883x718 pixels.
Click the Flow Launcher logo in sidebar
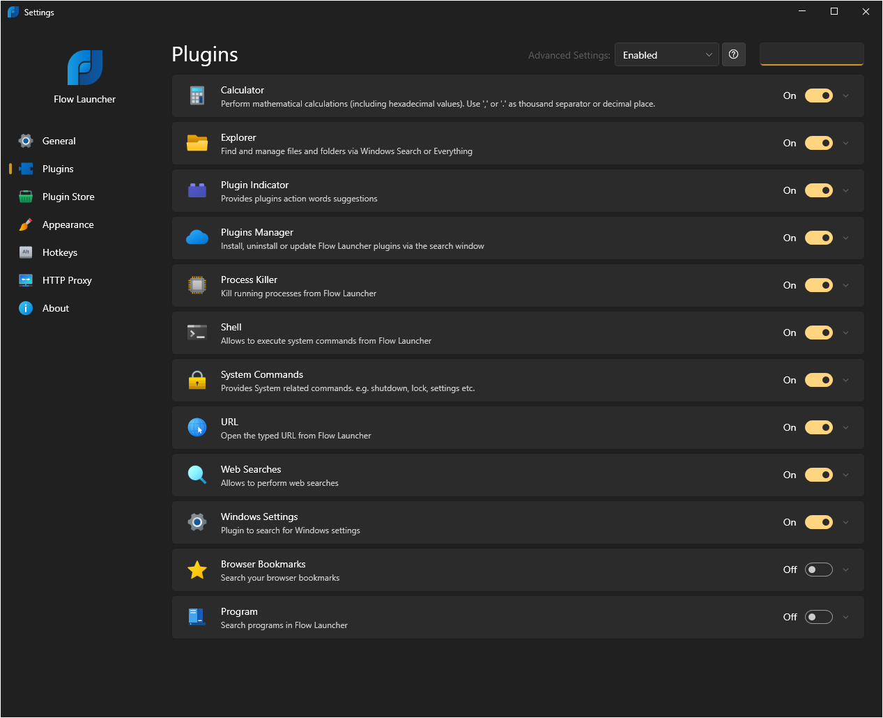click(85, 68)
